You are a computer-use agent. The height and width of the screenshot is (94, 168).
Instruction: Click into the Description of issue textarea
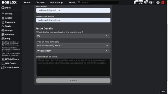[x=73, y=67]
